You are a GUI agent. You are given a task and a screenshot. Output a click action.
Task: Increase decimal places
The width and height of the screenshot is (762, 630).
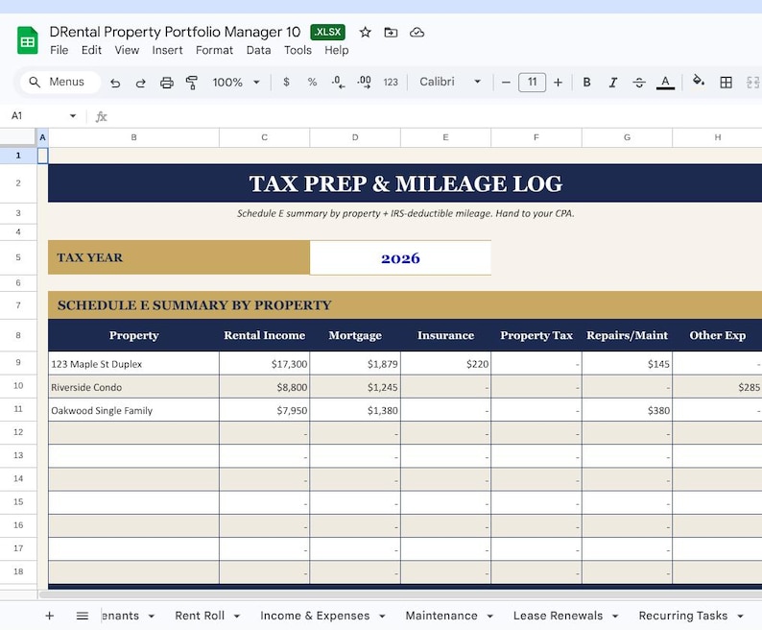[x=364, y=83]
